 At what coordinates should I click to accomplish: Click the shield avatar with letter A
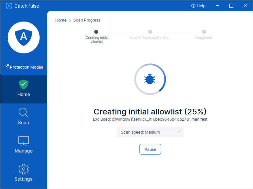pos(24,37)
